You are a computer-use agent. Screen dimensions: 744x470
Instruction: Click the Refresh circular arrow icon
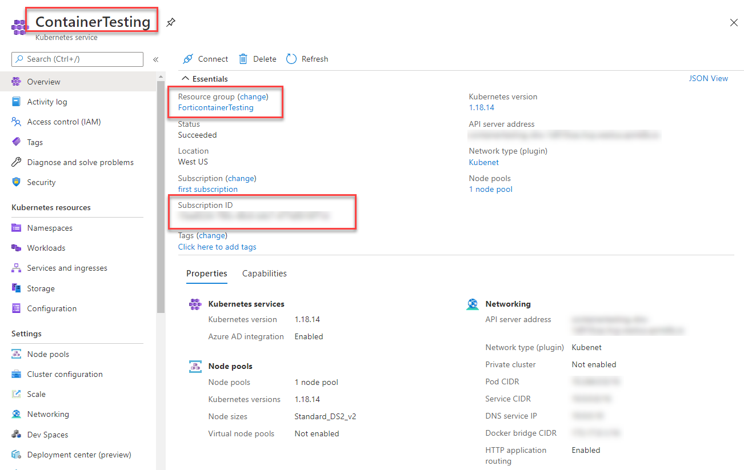291,59
